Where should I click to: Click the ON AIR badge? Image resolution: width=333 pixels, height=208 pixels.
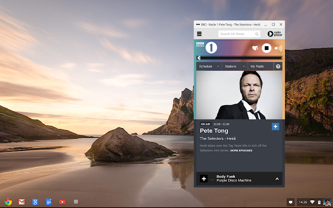(206, 124)
